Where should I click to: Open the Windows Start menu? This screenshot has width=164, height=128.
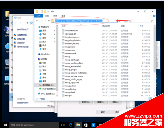[6, 125]
